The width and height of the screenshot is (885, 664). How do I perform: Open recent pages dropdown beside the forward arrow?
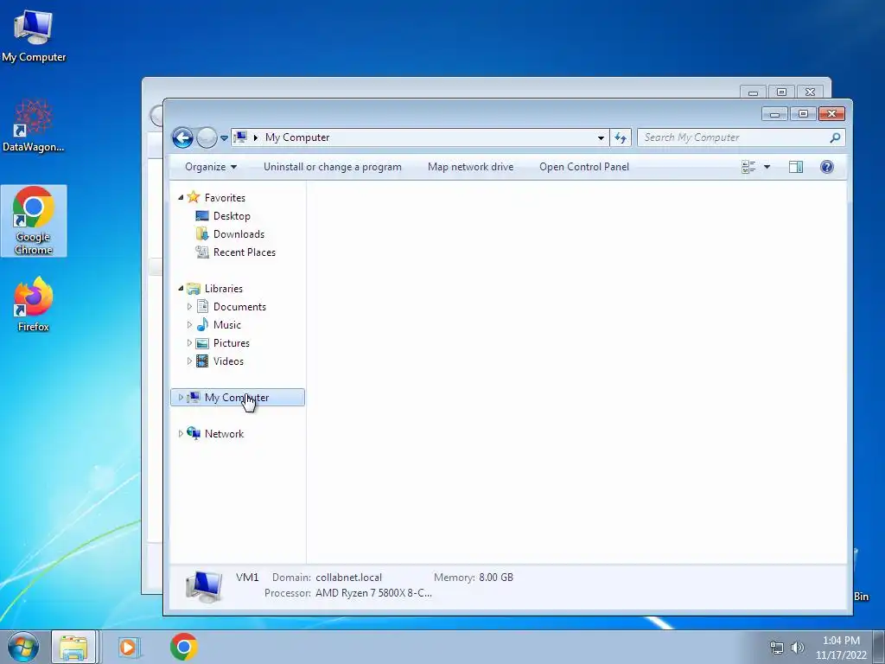224,137
